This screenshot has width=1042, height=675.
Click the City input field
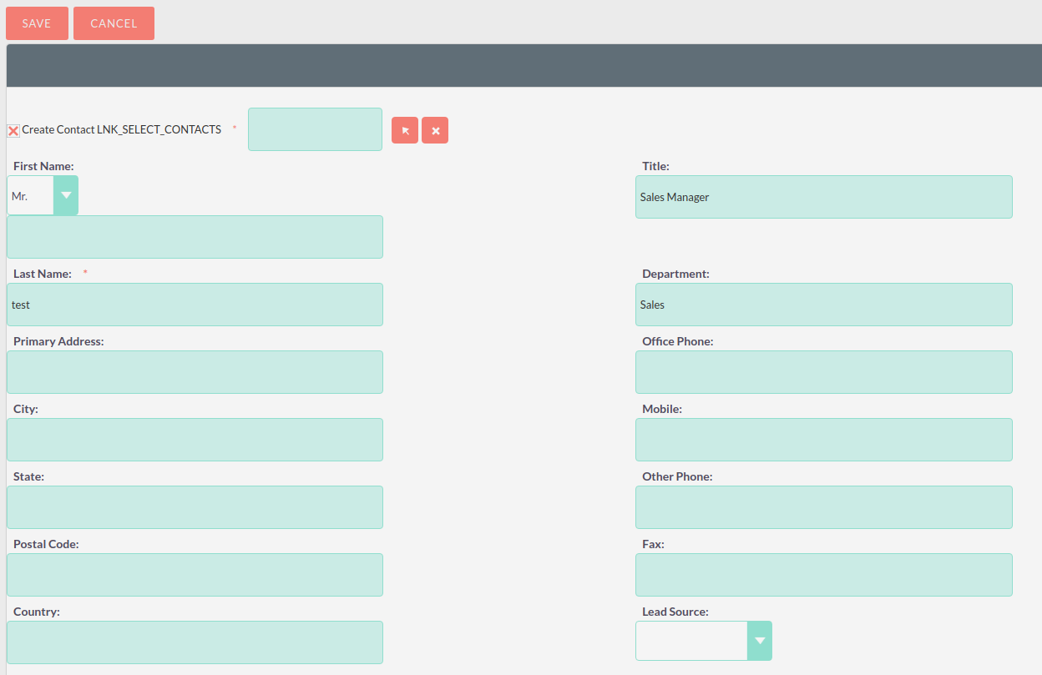click(195, 440)
